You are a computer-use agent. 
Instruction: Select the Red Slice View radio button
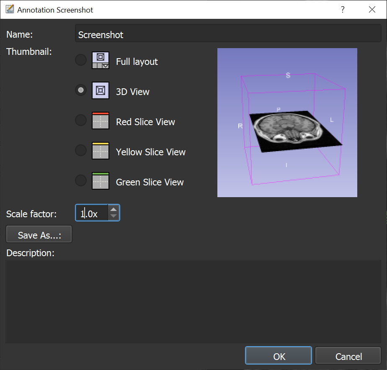tap(80, 120)
